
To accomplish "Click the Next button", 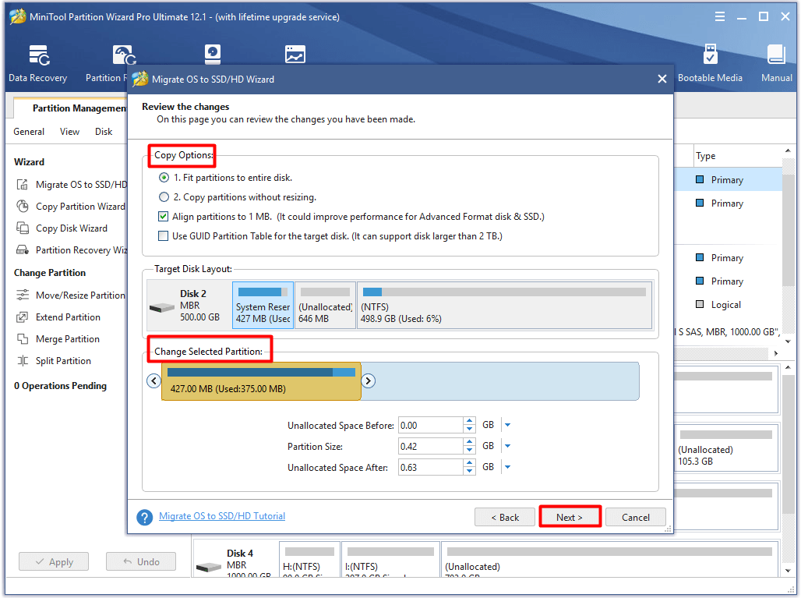I will pyautogui.click(x=570, y=517).
